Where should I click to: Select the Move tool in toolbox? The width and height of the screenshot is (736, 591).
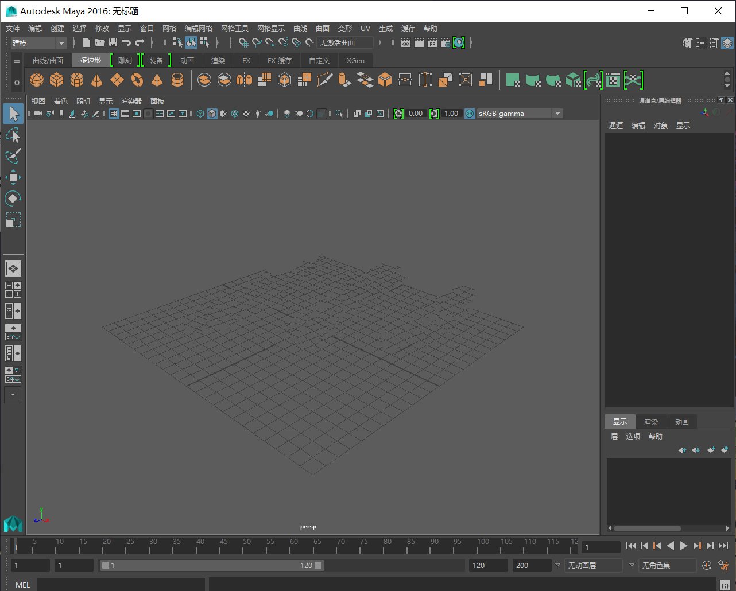(x=13, y=177)
